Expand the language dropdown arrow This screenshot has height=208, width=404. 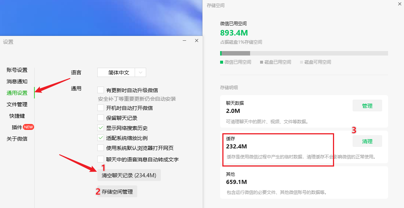click(x=141, y=73)
